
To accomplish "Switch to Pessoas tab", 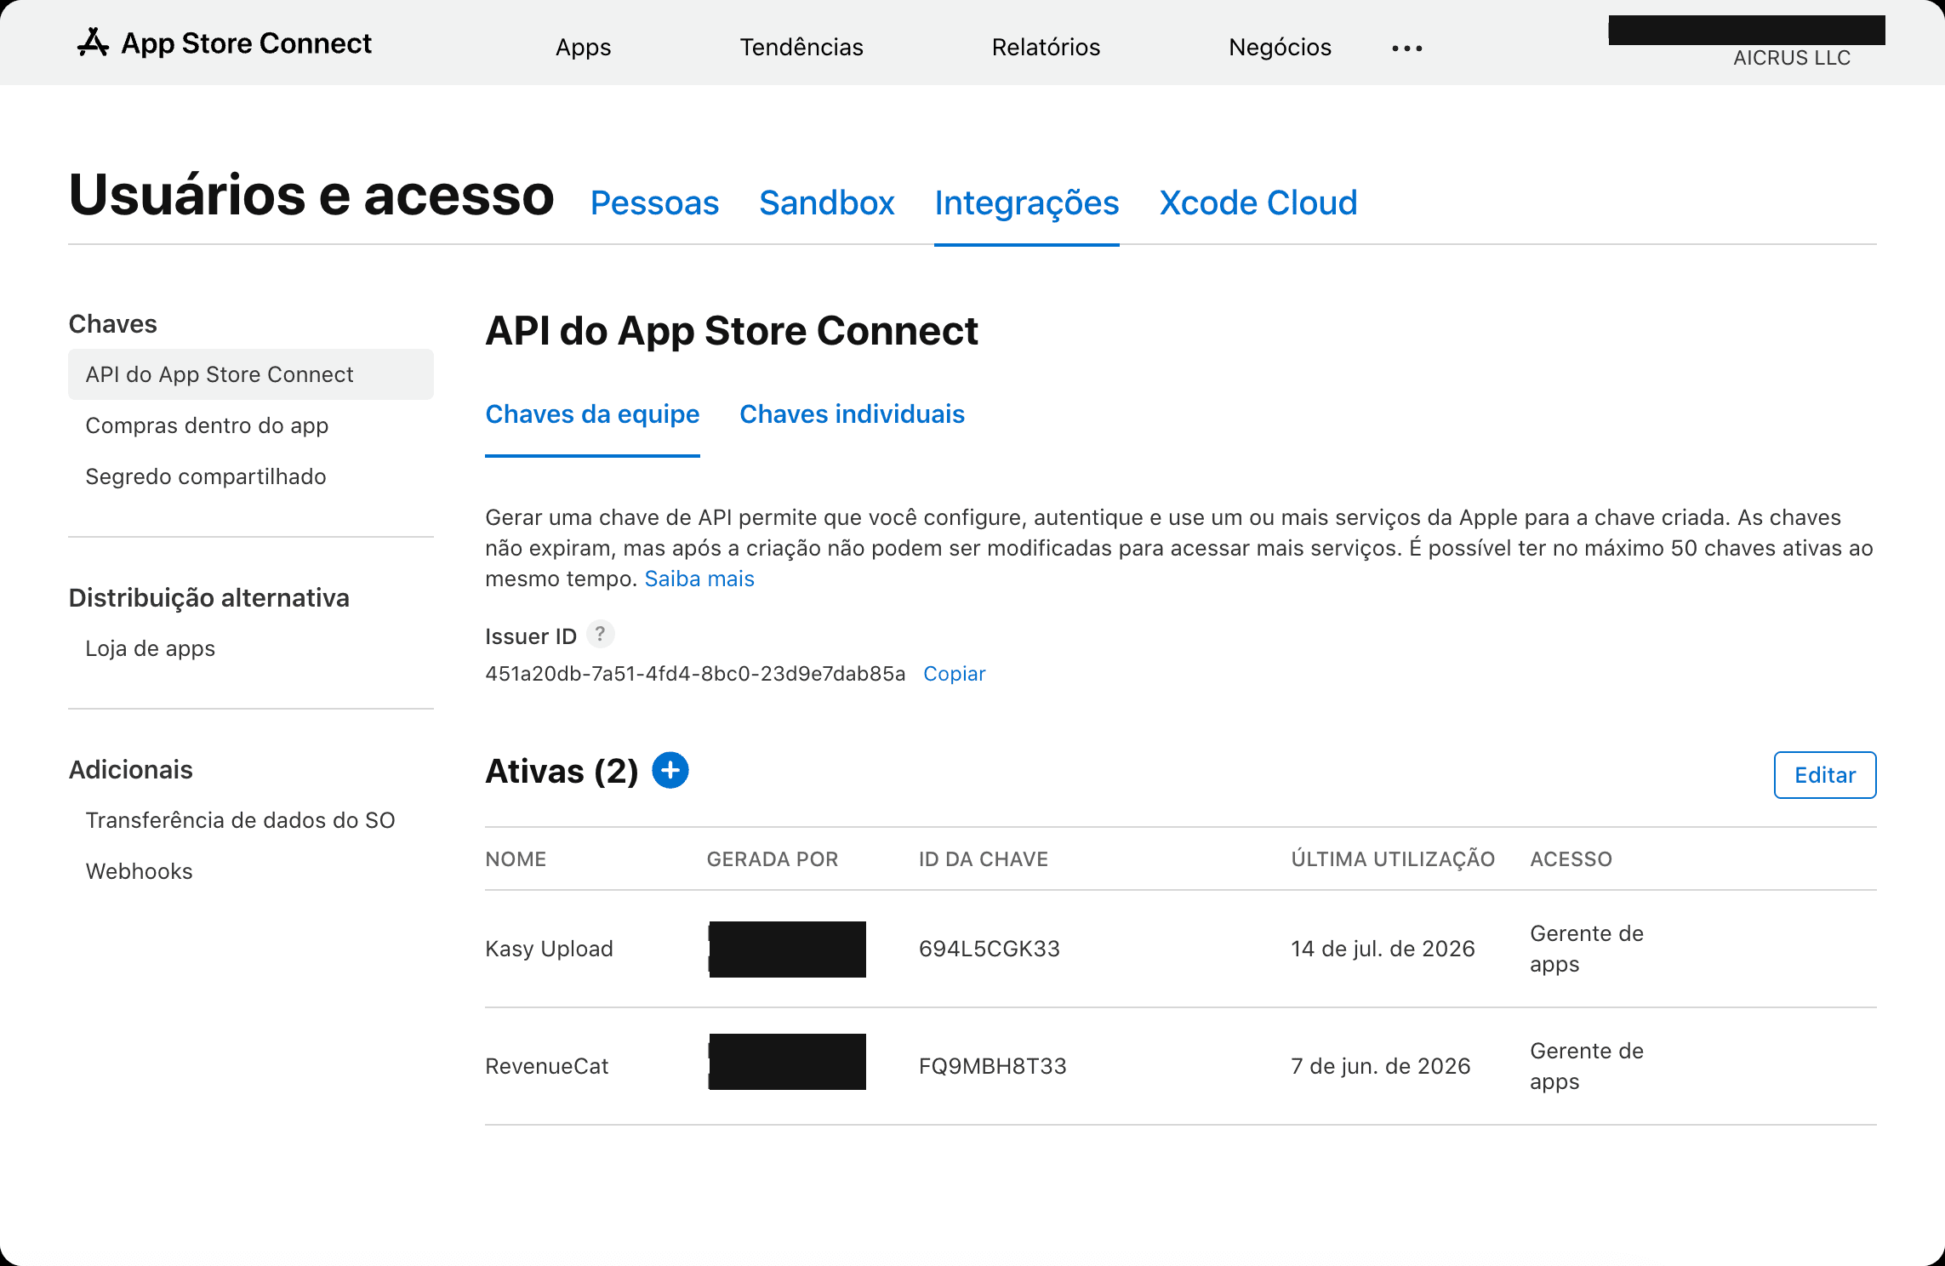I will (654, 203).
